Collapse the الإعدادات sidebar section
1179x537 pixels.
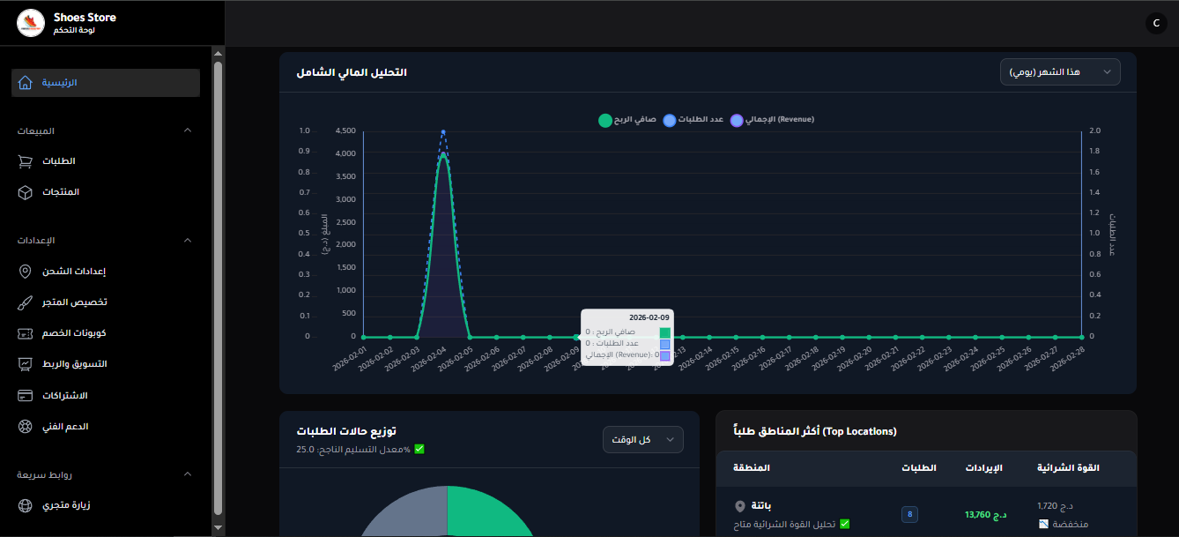click(x=187, y=240)
